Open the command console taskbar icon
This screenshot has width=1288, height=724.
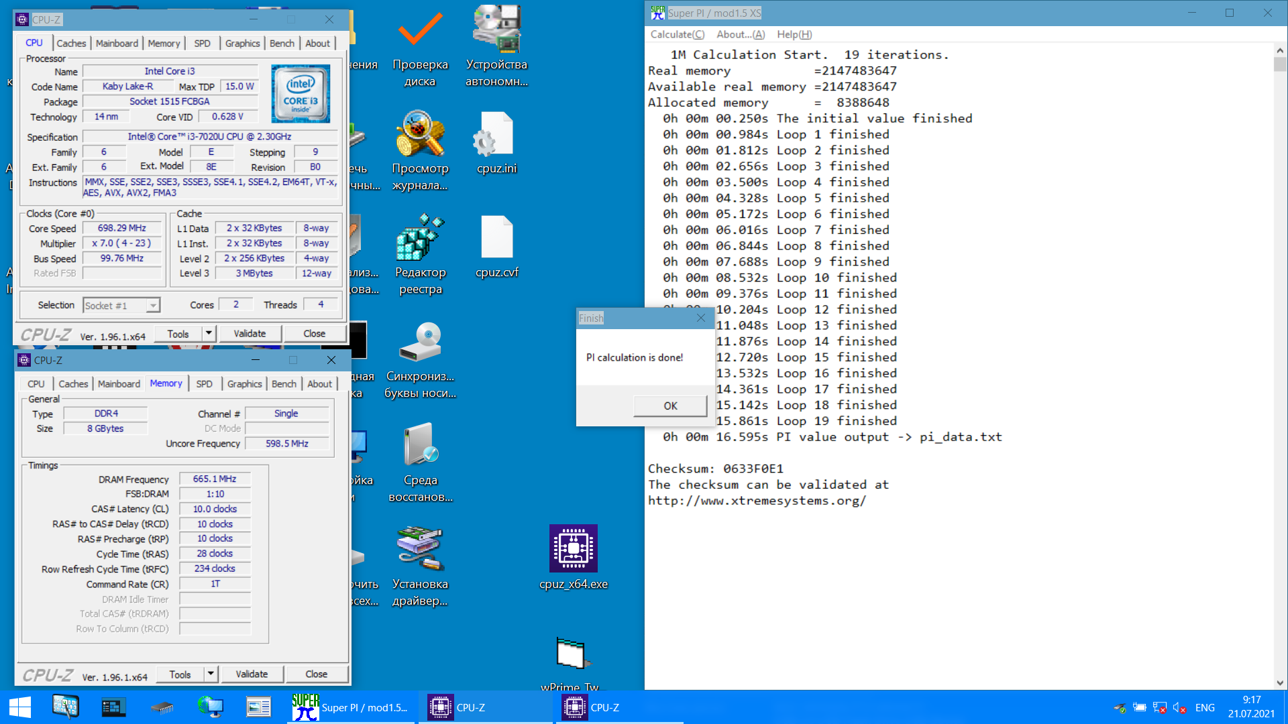(113, 707)
